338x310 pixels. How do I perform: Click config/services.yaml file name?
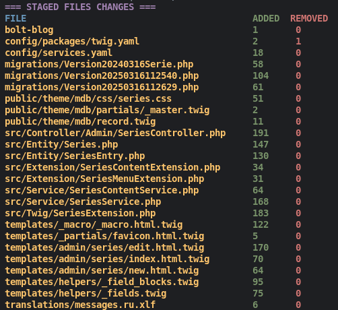coord(59,53)
